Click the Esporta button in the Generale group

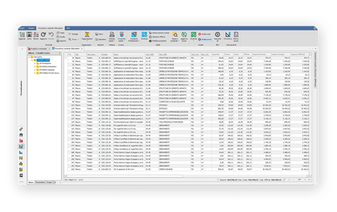coord(61,40)
